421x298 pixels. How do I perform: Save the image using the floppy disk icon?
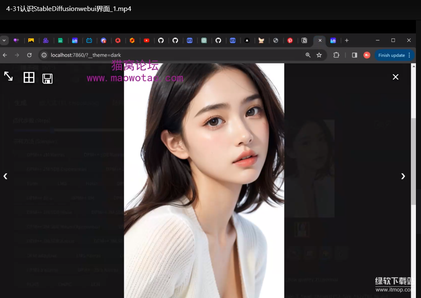click(x=47, y=78)
